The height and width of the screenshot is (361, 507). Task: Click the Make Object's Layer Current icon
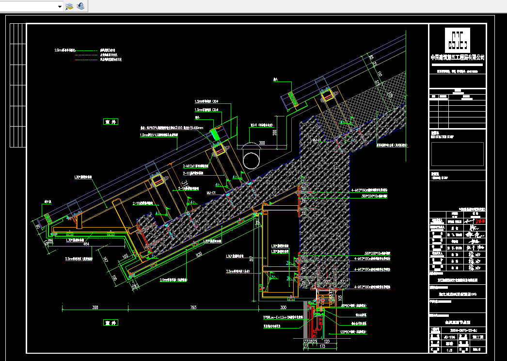tap(69, 6)
